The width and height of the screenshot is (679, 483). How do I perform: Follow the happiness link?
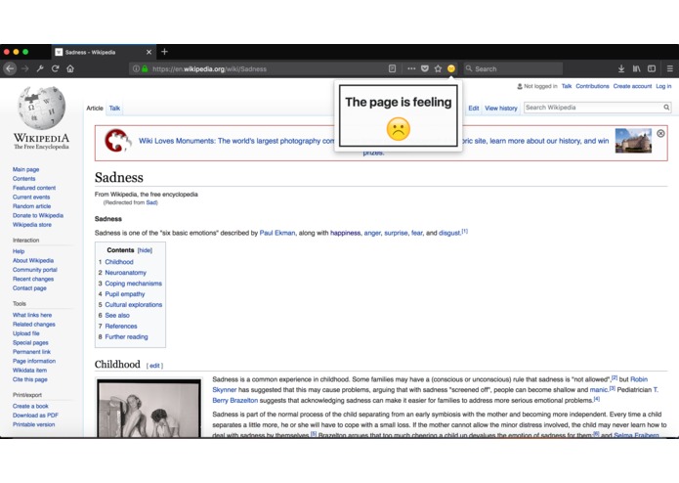[x=345, y=233]
